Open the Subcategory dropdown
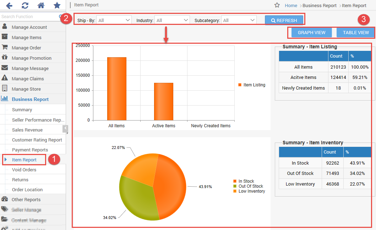The width and height of the screenshot is (376, 230). pyautogui.click(x=239, y=21)
